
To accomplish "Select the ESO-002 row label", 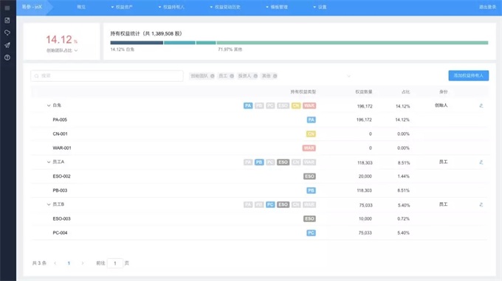I will [x=61, y=176].
